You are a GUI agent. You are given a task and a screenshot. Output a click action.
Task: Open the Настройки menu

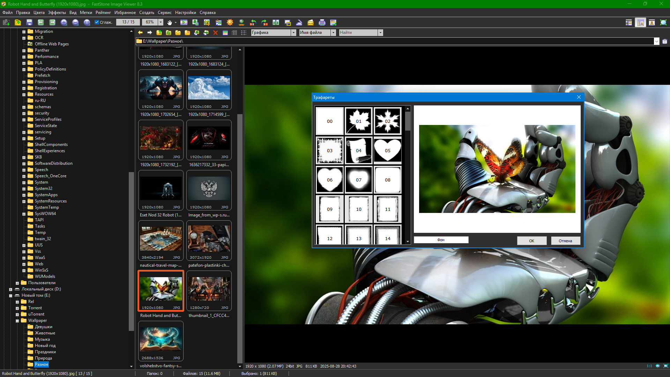click(185, 13)
